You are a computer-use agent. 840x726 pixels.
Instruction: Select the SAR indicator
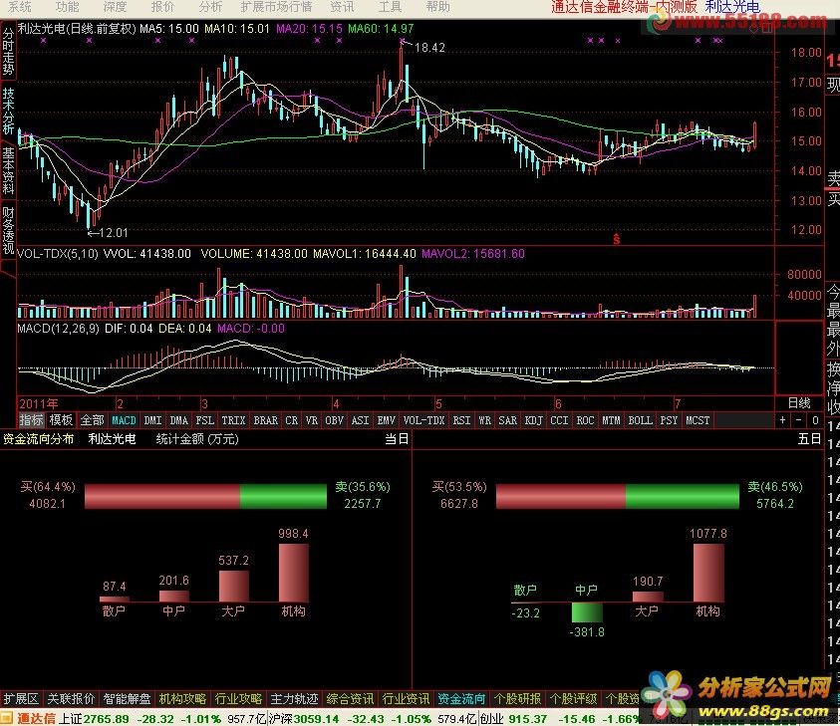point(508,420)
